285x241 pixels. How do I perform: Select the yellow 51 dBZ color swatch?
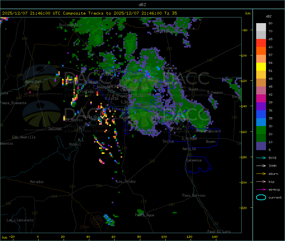(261, 67)
